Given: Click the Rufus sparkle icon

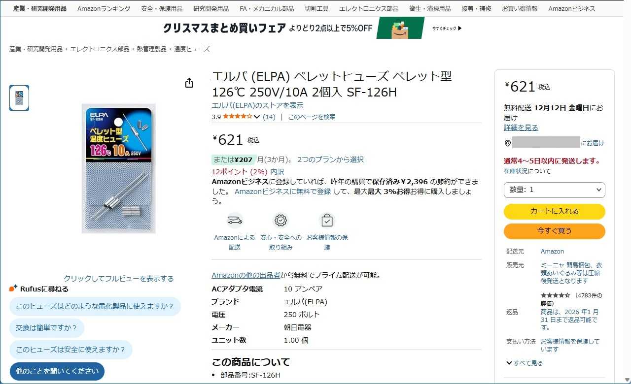Looking at the screenshot, I should [x=13, y=288].
